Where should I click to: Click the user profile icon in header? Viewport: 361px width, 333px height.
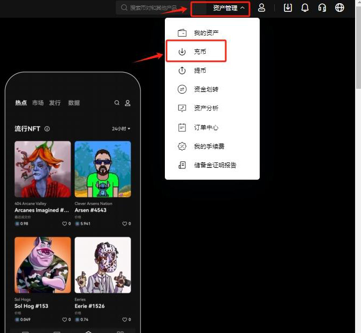(x=261, y=8)
